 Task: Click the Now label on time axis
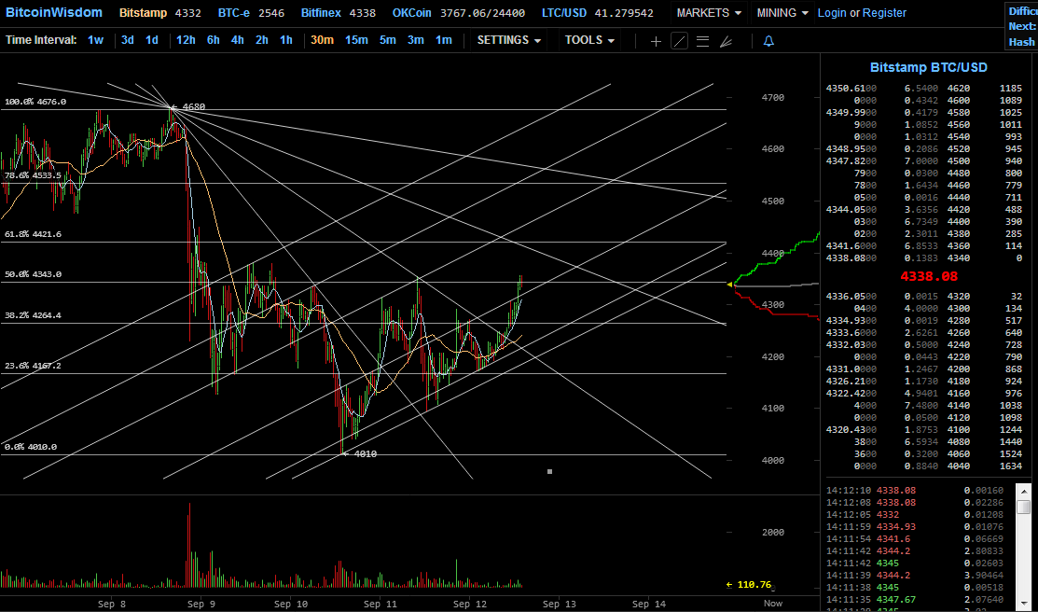(772, 604)
